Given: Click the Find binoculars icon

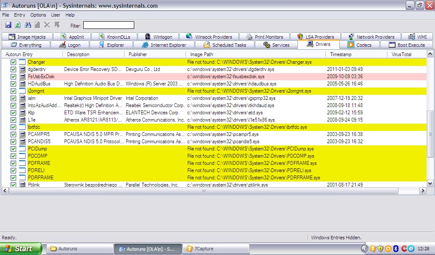Looking at the screenshot, I should [28, 25].
